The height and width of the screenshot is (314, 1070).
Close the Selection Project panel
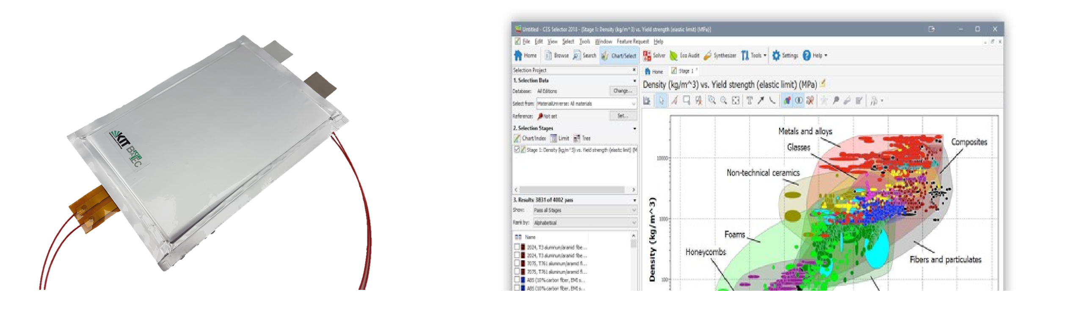click(634, 70)
